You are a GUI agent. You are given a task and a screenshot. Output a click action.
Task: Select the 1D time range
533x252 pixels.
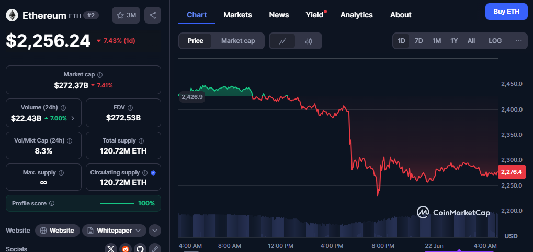(x=401, y=41)
